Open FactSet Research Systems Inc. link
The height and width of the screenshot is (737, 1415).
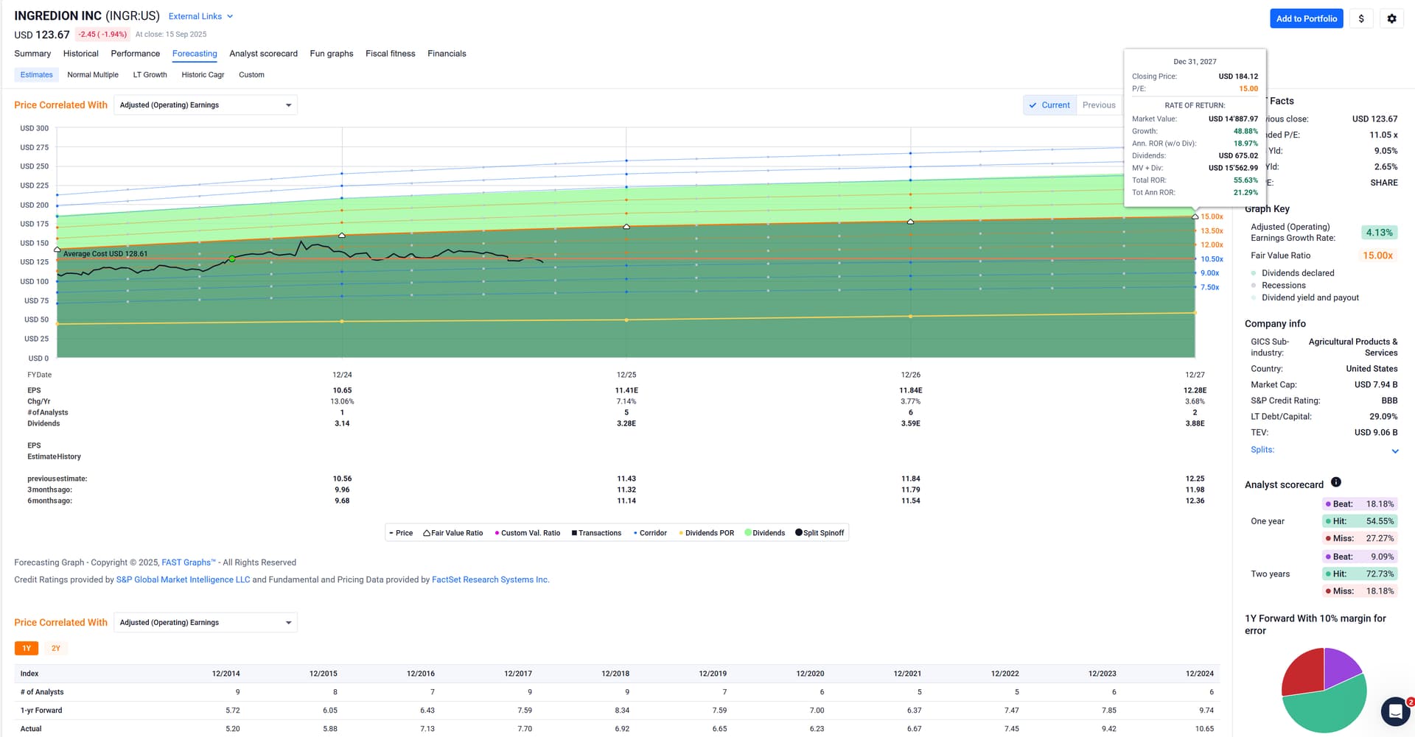tap(490, 580)
